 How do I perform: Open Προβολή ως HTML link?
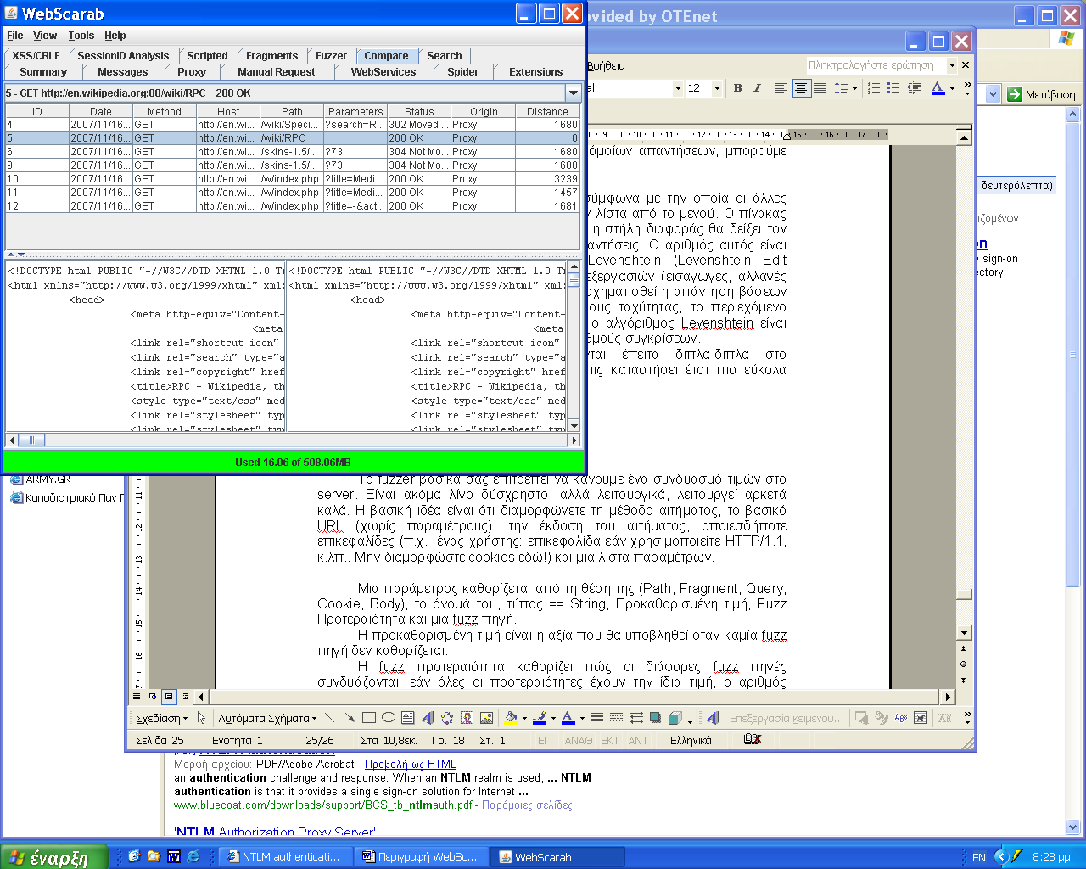pyautogui.click(x=411, y=764)
